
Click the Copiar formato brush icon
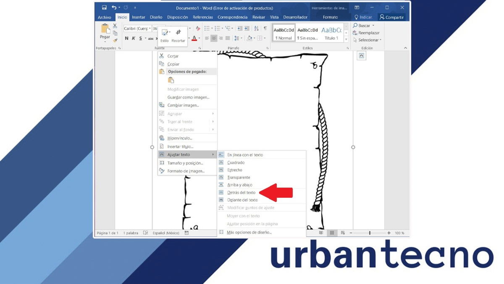pos(115,40)
